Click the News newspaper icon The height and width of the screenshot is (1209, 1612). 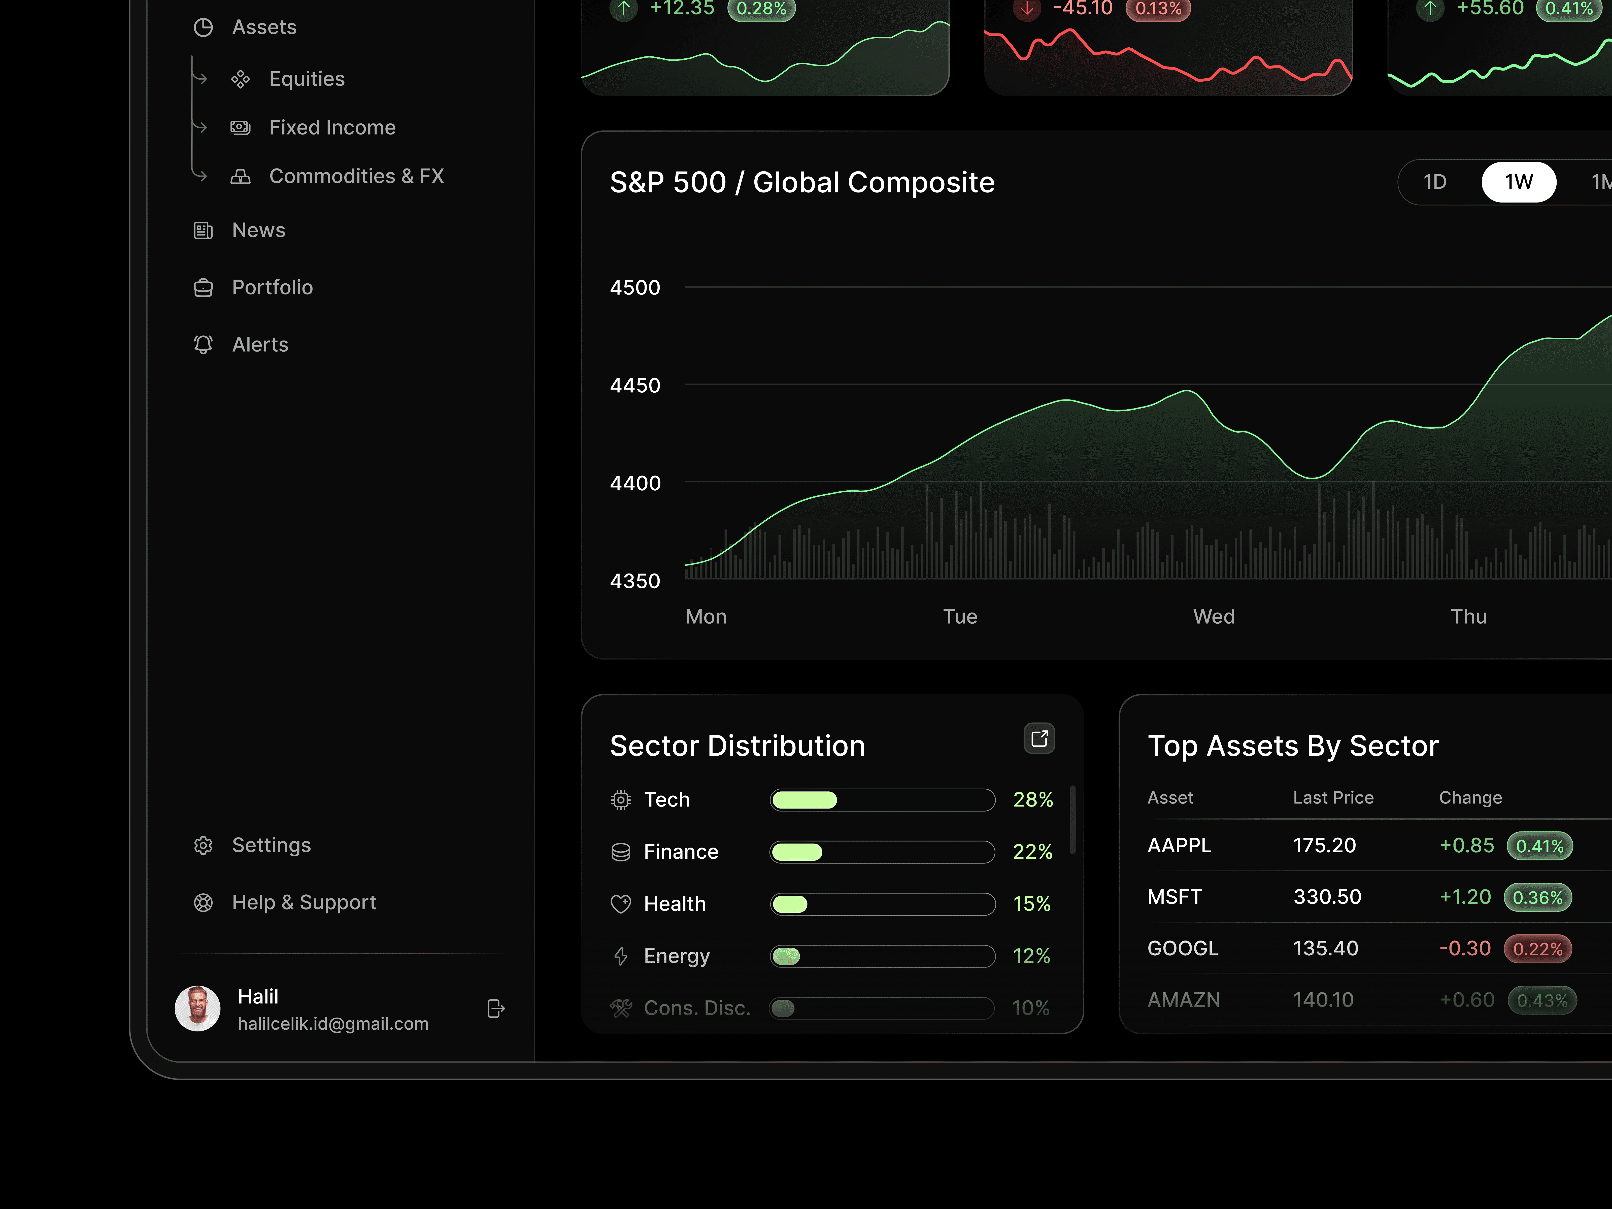[x=203, y=230]
